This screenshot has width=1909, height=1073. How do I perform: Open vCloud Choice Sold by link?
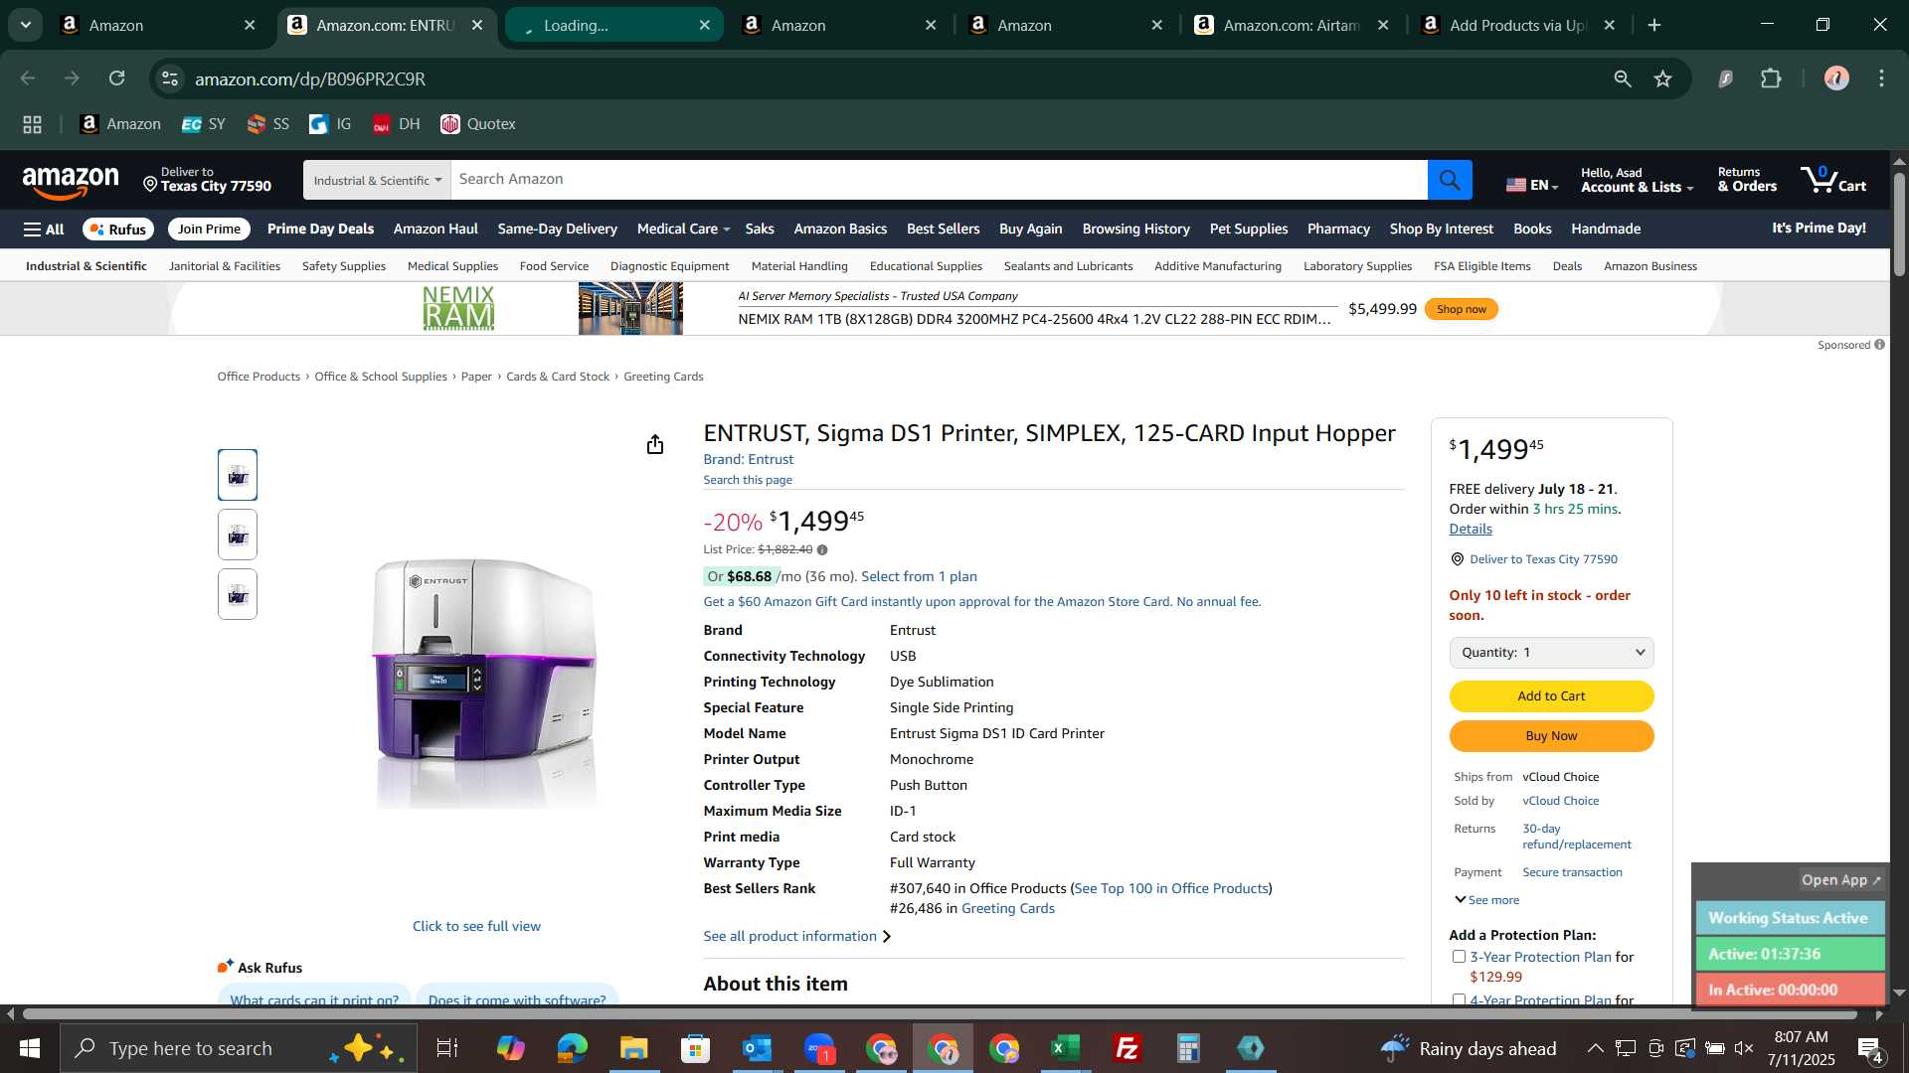coord(1560,801)
